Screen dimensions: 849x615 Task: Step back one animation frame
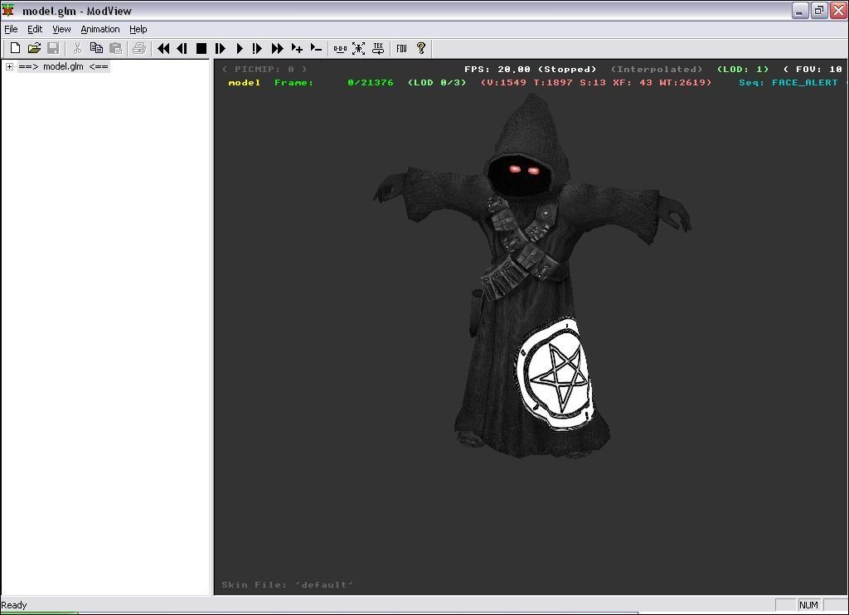coord(182,49)
